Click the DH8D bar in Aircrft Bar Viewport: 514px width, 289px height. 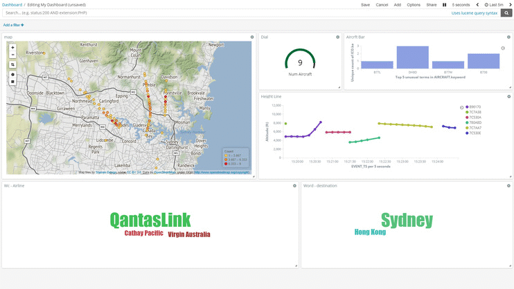click(x=412, y=57)
